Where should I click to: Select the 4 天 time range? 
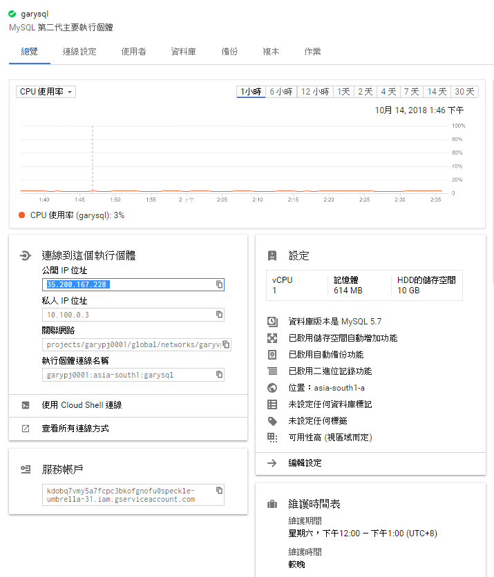pos(389,92)
